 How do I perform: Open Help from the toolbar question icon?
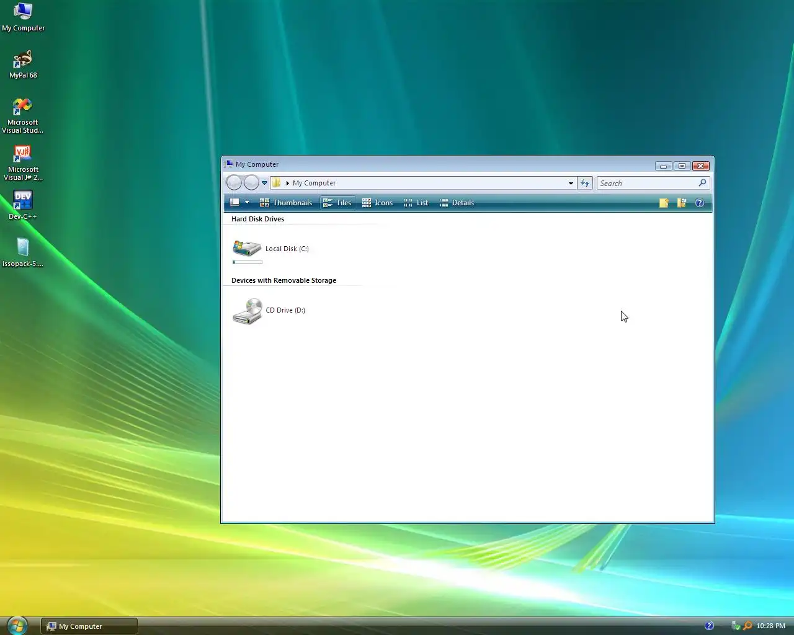pos(700,203)
